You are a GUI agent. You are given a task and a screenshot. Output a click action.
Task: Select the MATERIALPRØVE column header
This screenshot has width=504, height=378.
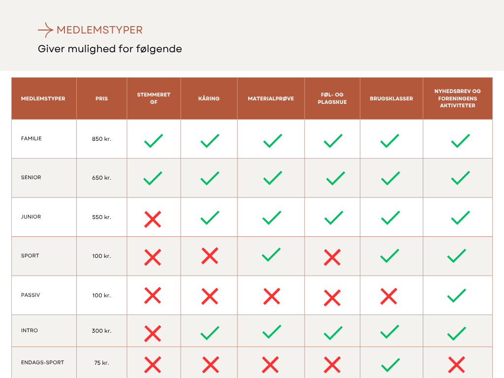(x=271, y=98)
